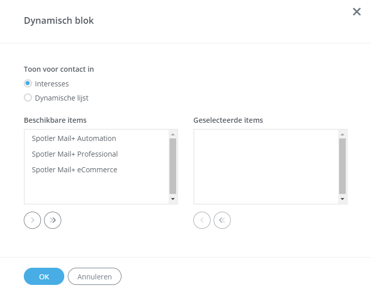
Task: Pick Spotler Mail+ Professional item
Action: coord(75,154)
